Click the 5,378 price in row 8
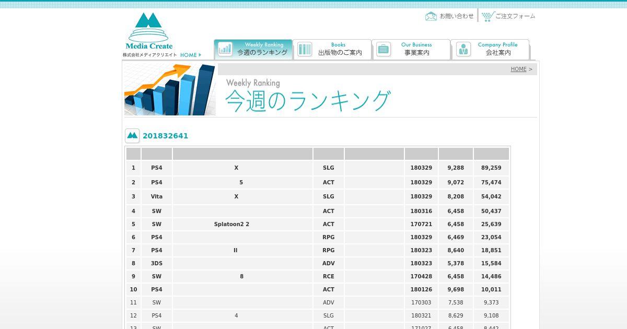 pos(456,263)
